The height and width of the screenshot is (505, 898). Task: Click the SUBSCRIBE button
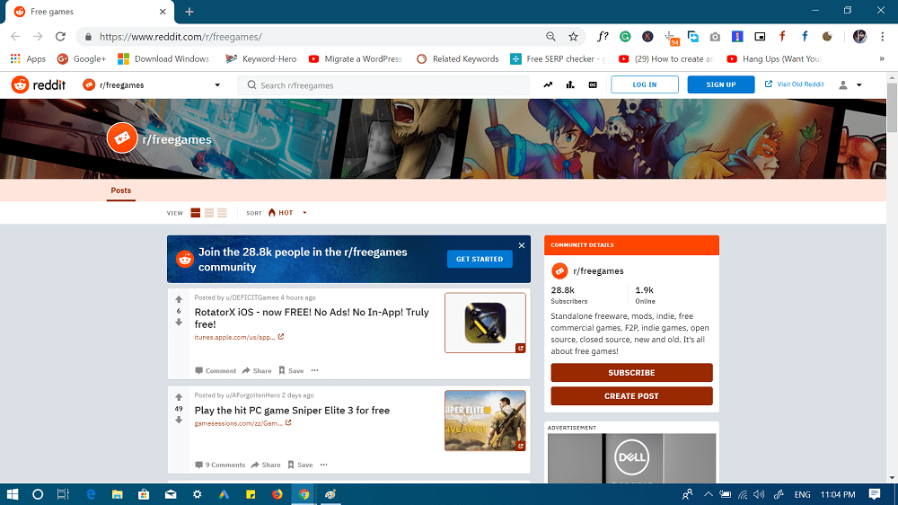[x=631, y=373]
